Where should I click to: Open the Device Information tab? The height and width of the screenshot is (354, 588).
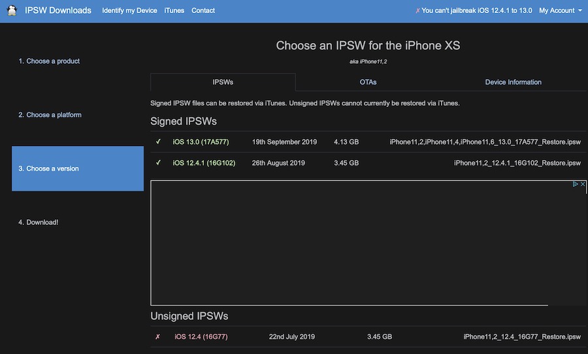[x=513, y=82]
